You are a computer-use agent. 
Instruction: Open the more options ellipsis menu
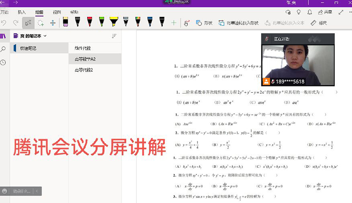point(350,12)
